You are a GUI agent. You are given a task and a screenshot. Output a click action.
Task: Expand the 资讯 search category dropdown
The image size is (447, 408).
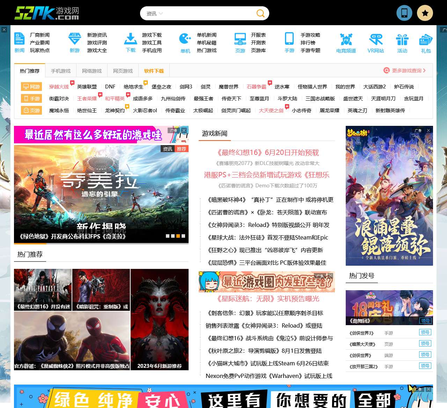click(x=155, y=14)
